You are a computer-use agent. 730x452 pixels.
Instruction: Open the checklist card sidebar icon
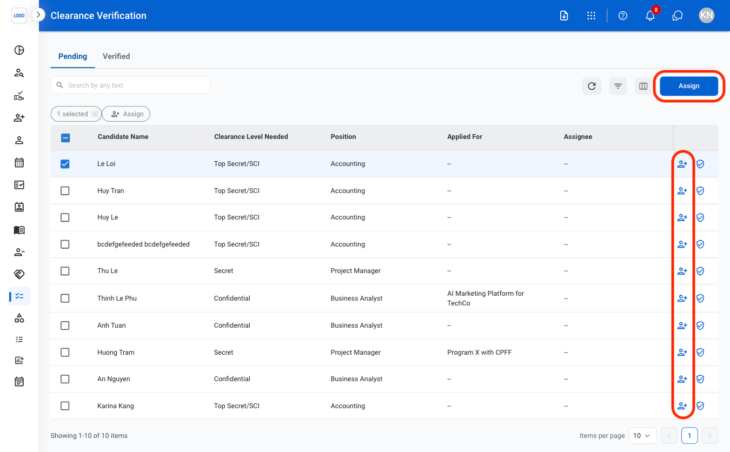(x=19, y=185)
